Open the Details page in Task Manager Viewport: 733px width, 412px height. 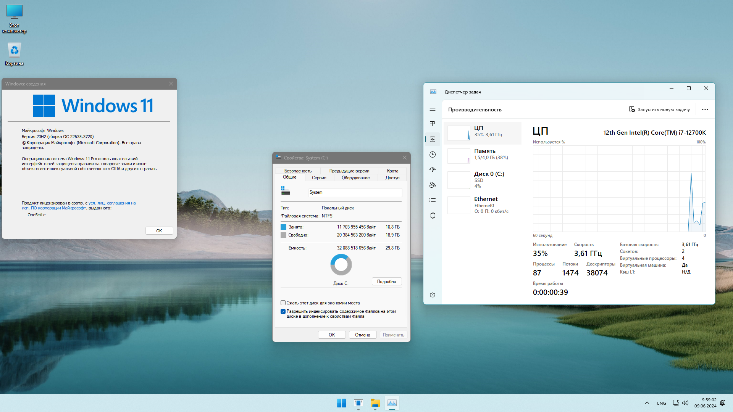[433, 200]
